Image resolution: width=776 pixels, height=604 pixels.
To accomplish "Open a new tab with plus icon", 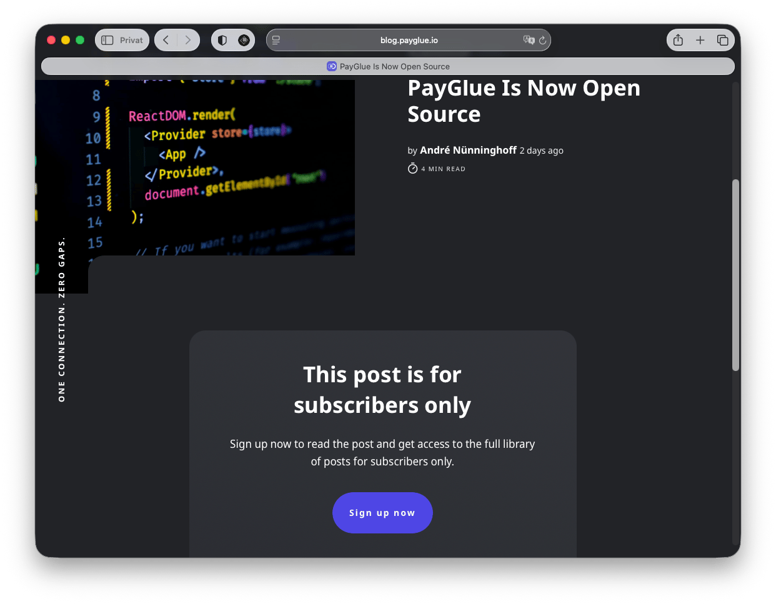I will (700, 40).
